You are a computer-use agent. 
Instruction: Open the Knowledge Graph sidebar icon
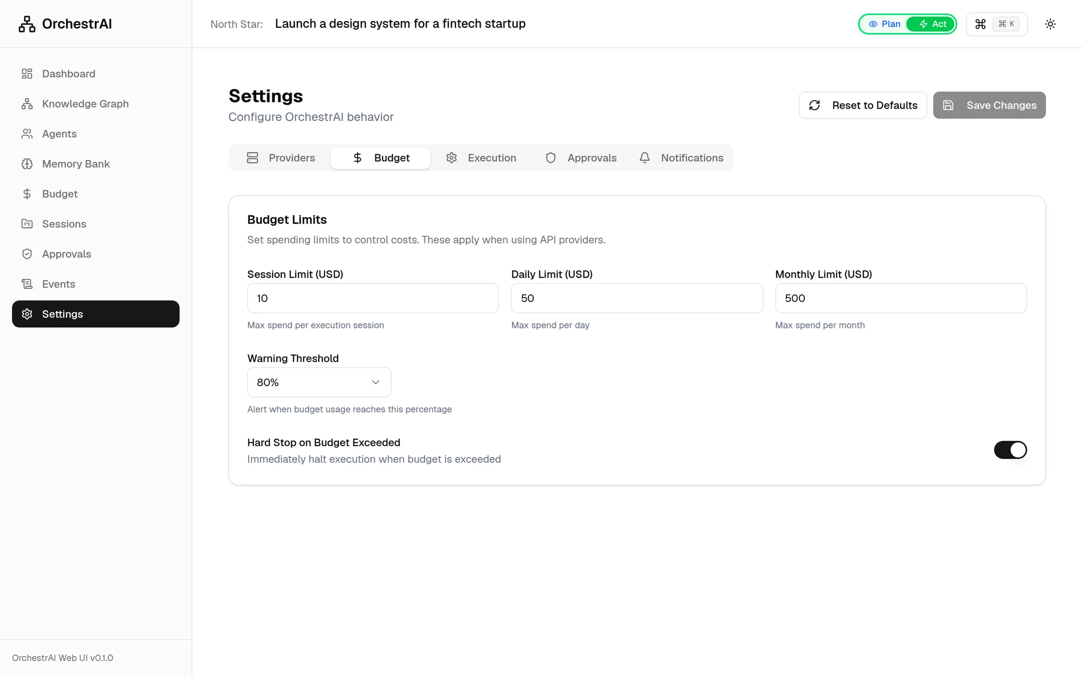(27, 104)
